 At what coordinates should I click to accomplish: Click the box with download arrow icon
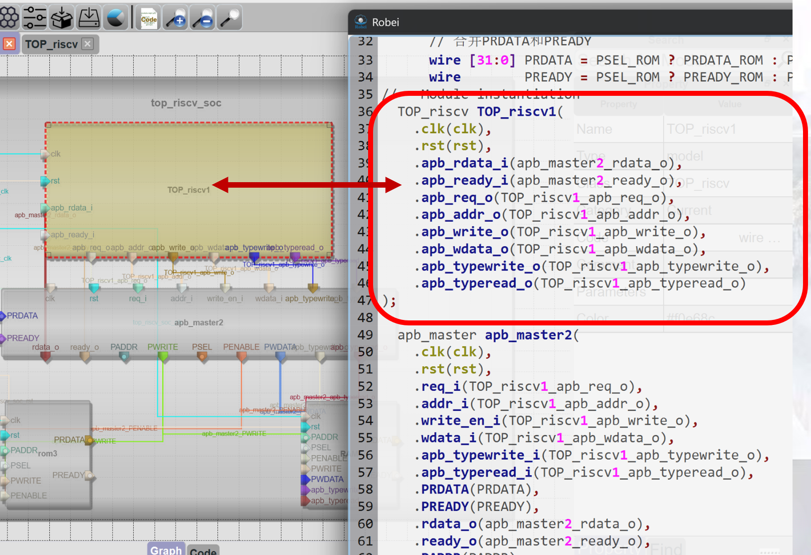(62, 18)
